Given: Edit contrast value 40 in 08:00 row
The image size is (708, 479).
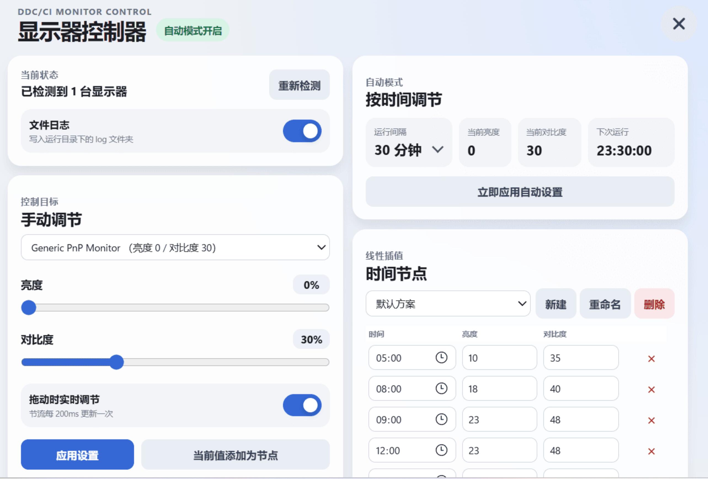Looking at the screenshot, I should coord(581,389).
